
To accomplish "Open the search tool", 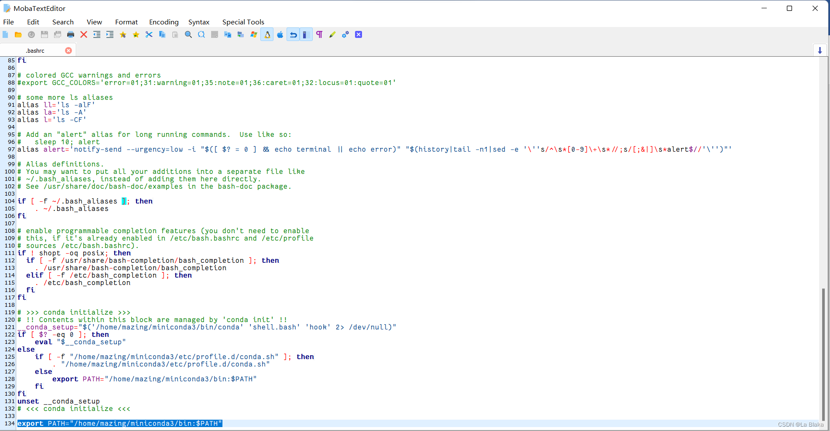I will pyautogui.click(x=188, y=34).
